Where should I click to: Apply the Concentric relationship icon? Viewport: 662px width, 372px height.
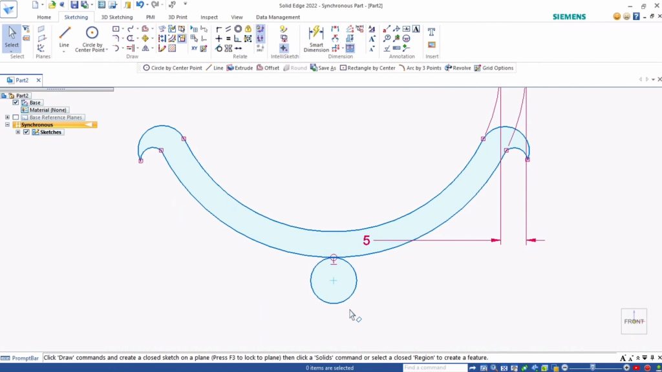238,29
